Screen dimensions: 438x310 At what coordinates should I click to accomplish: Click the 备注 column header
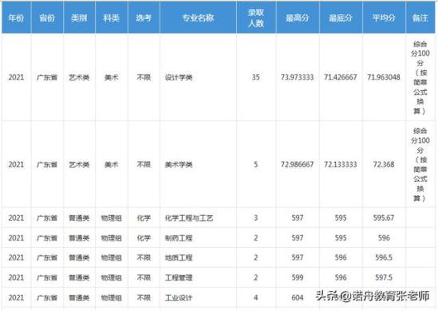[420, 18]
